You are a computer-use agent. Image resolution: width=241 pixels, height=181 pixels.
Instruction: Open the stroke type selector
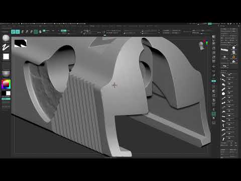[x=6, y=47]
